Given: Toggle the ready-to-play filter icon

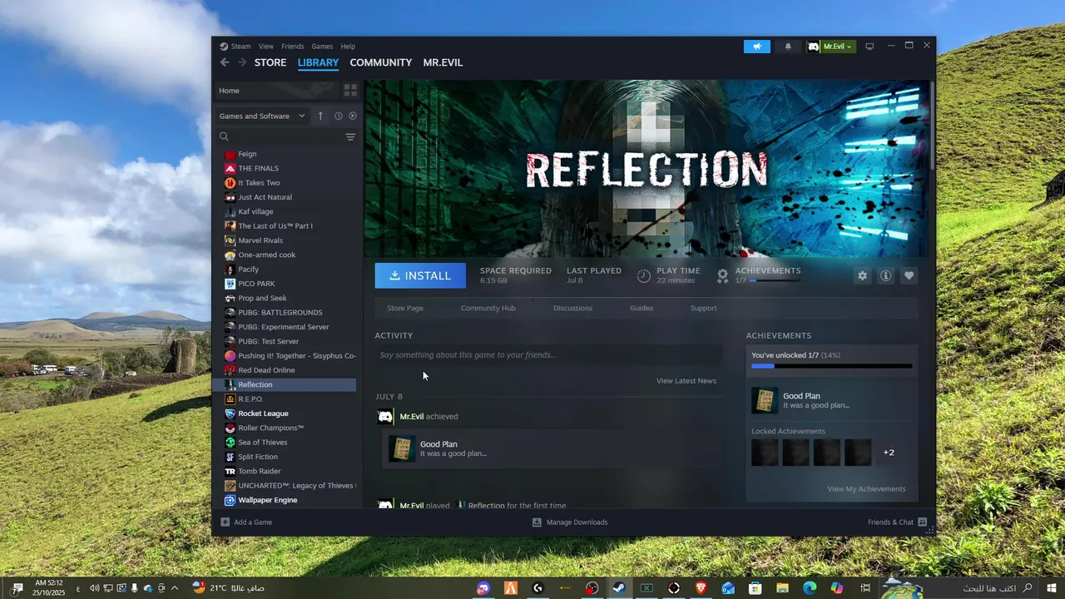Looking at the screenshot, I should tap(353, 116).
